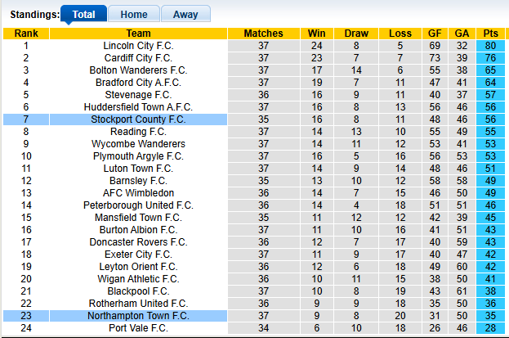509x338 pixels.
Task: Open Wycombe Wanderers team link
Action: point(138,144)
